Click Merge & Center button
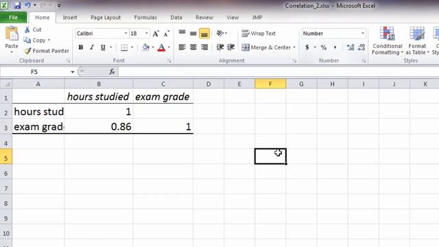Image resolution: width=439 pixels, height=247 pixels. coord(266,47)
